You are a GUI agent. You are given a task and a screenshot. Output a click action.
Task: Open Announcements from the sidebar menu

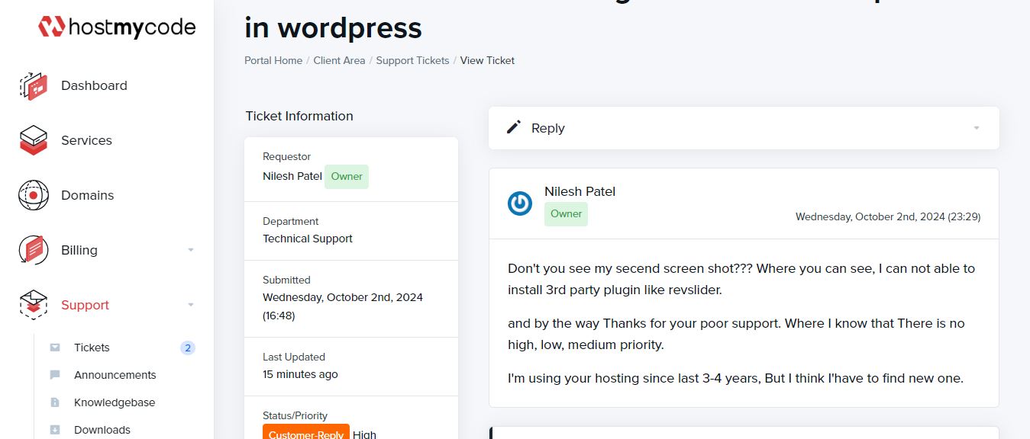point(115,374)
